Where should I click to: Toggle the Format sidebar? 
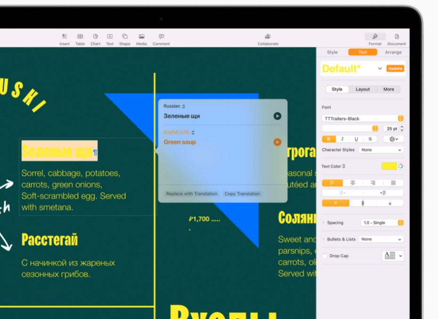[x=375, y=40]
